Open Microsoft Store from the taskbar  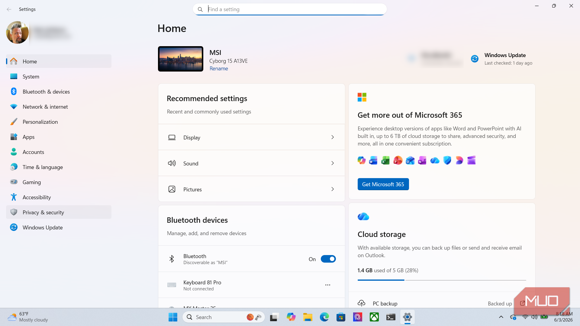click(x=341, y=317)
